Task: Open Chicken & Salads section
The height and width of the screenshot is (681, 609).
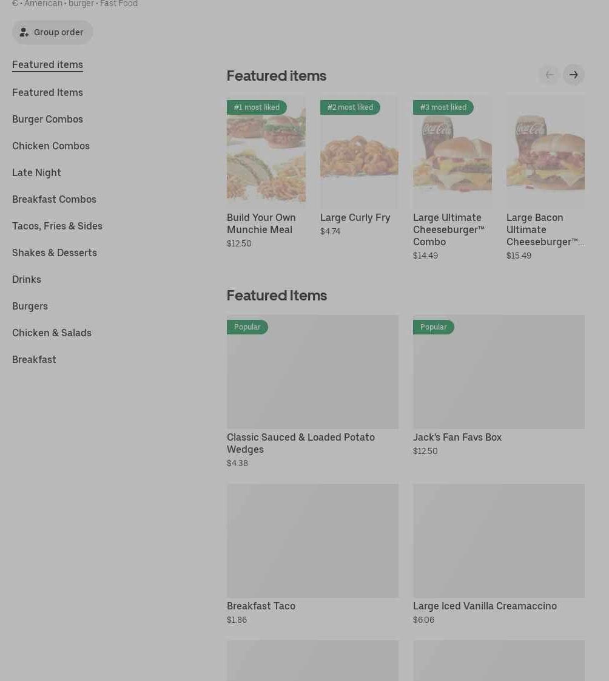Action: coord(52,333)
